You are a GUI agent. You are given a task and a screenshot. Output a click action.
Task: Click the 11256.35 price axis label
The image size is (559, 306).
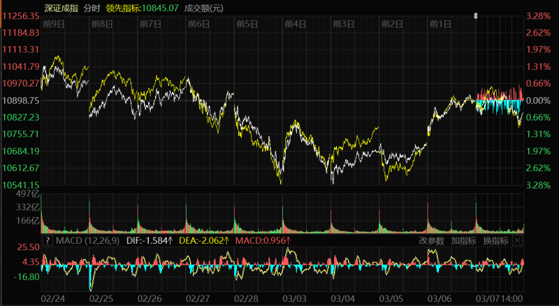[21, 16]
